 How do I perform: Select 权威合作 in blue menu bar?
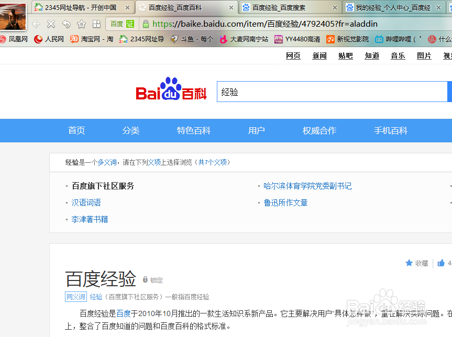pyautogui.click(x=319, y=130)
